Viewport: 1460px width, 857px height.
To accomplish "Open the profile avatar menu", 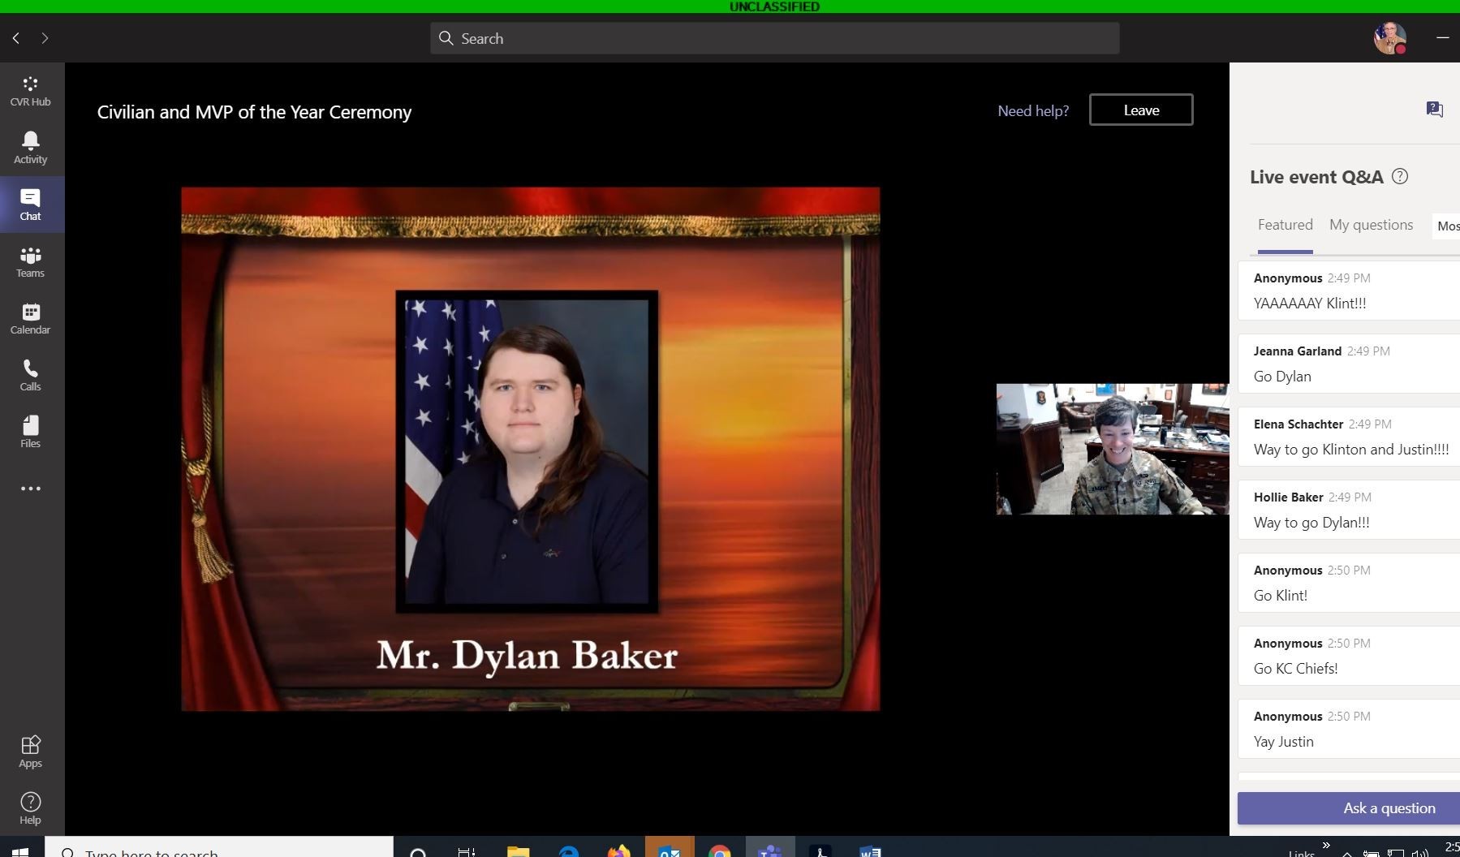I will click(x=1389, y=38).
